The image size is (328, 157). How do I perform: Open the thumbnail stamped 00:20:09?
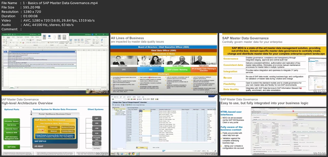273,63
